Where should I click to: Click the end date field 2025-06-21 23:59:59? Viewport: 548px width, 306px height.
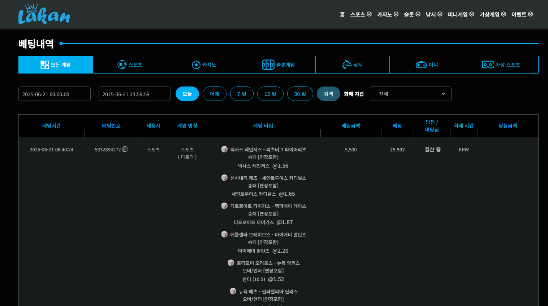coord(134,94)
